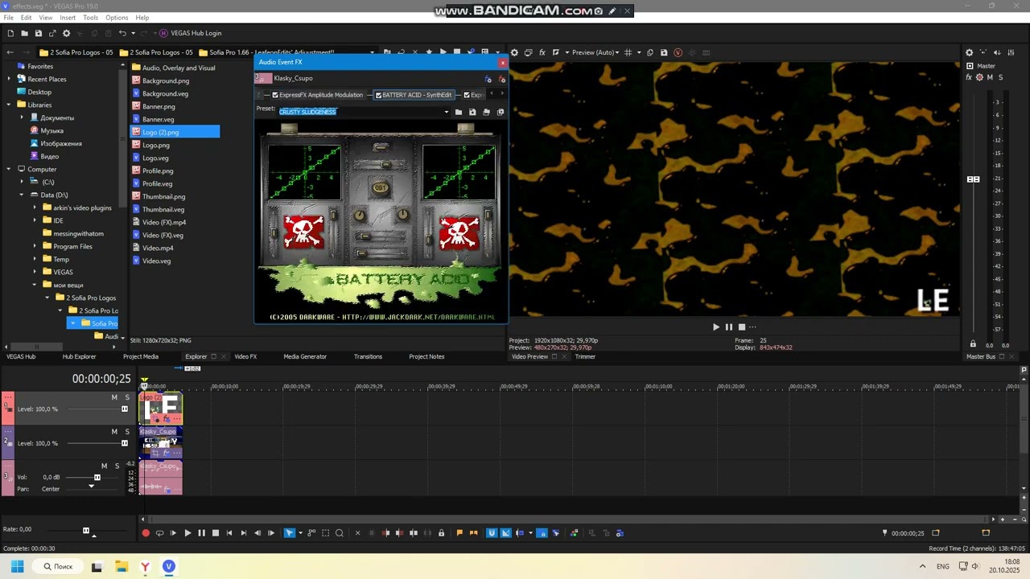Click the Logo (2) event on track 1
1030x579 pixels.
coord(162,409)
